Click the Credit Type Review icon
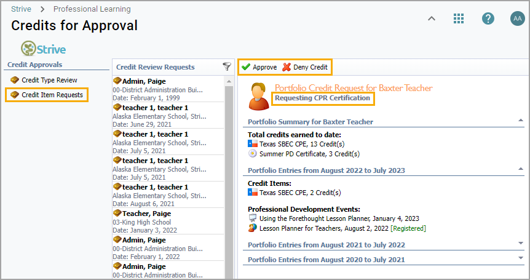 click(15, 80)
